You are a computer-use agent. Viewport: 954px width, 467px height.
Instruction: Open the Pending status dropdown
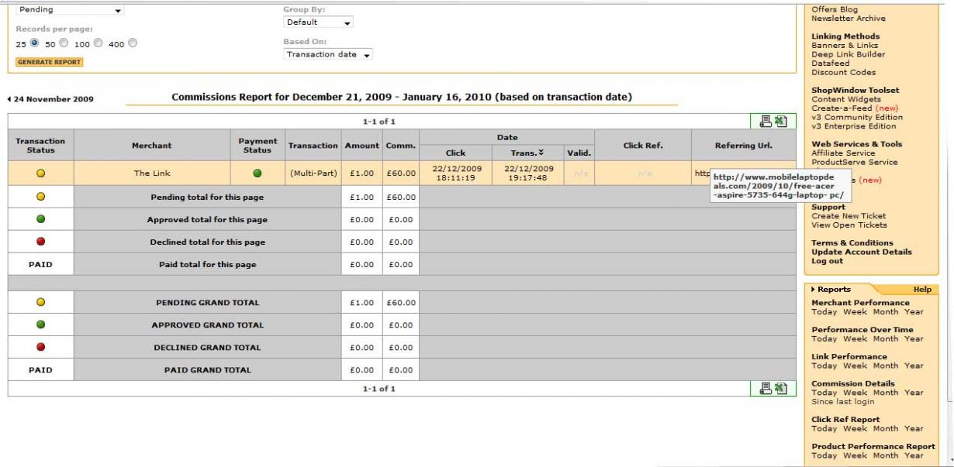[70, 10]
